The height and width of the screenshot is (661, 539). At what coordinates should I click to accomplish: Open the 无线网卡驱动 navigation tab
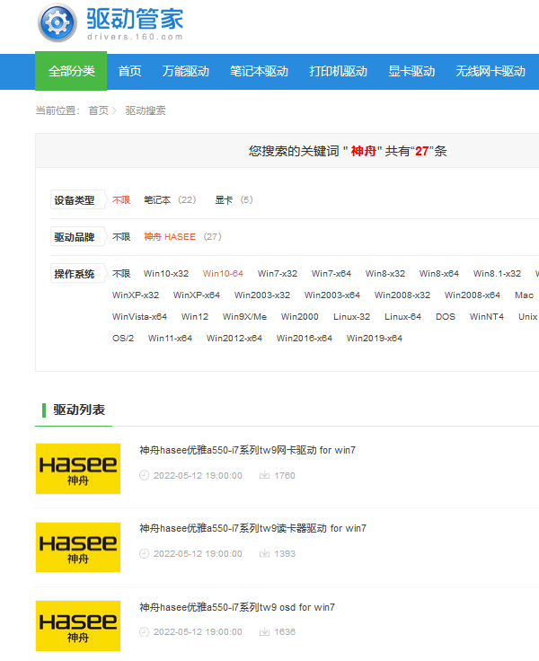click(x=490, y=71)
